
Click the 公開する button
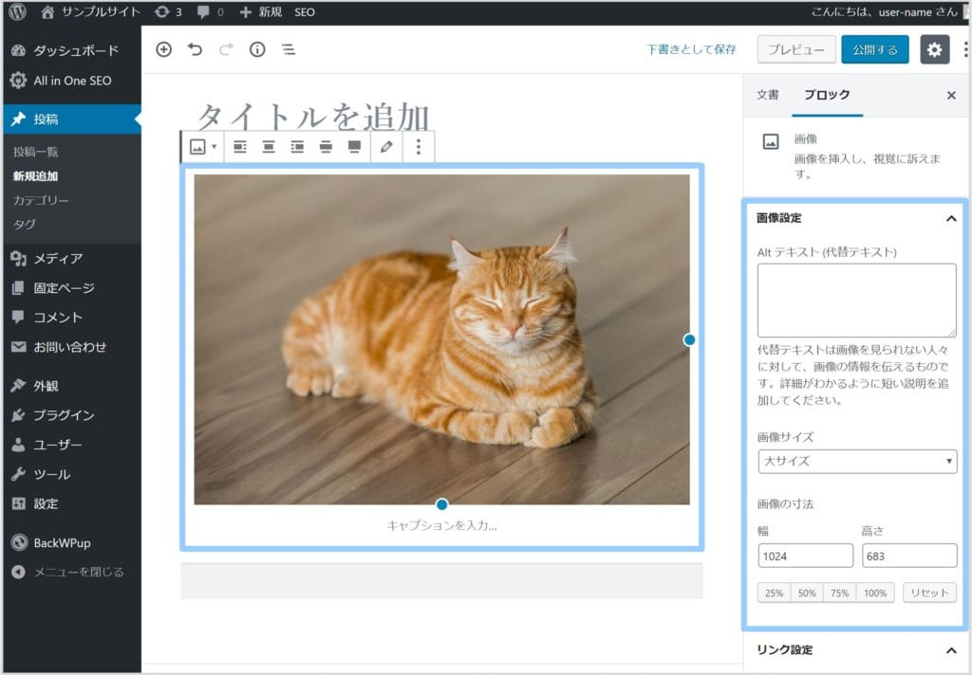[x=874, y=50]
